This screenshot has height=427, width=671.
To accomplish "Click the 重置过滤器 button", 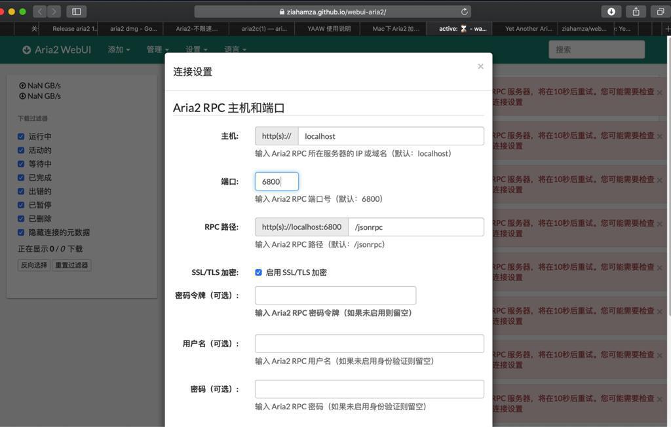I will (x=71, y=265).
